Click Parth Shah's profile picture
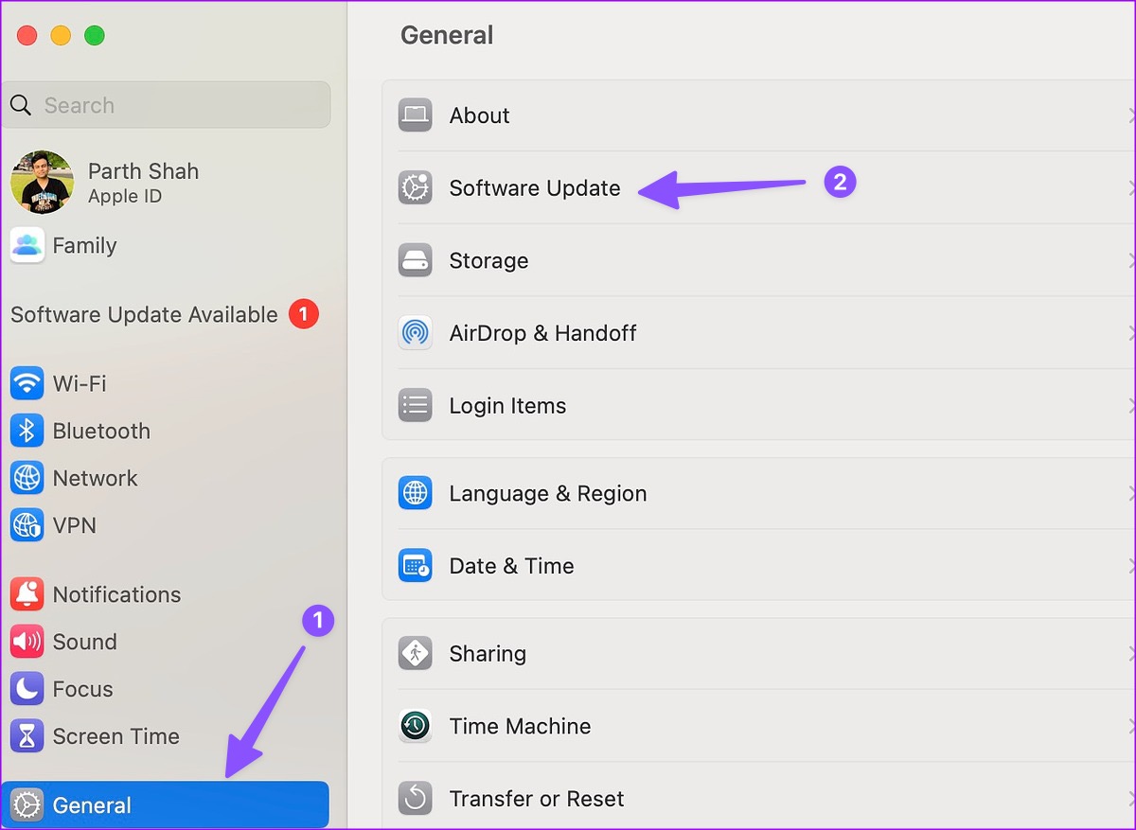The image size is (1136, 830). coord(42,182)
